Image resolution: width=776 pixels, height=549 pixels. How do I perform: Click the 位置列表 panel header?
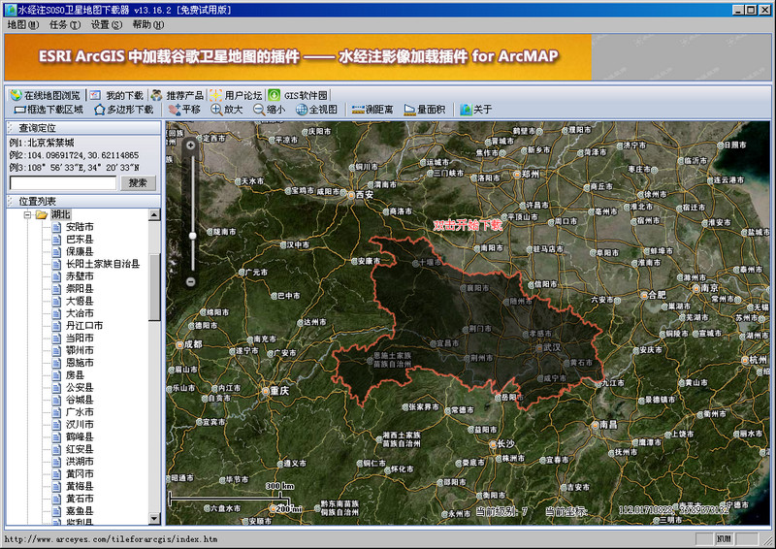coord(83,201)
